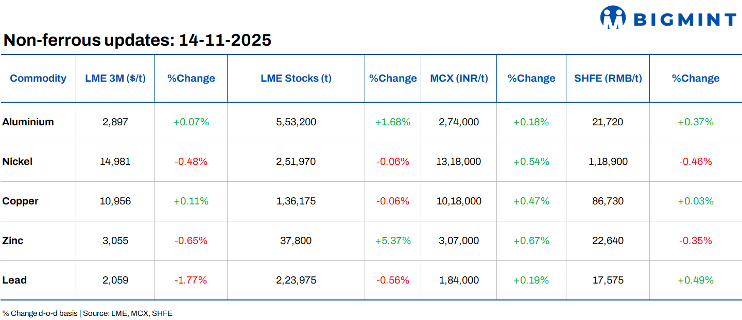Toggle the red -0.48% Nickel LME change
Image resolution: width=742 pixels, height=320 pixels.
point(191,161)
